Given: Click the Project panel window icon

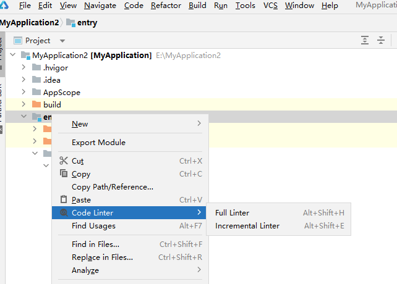Looking at the screenshot, I should pos(18,41).
